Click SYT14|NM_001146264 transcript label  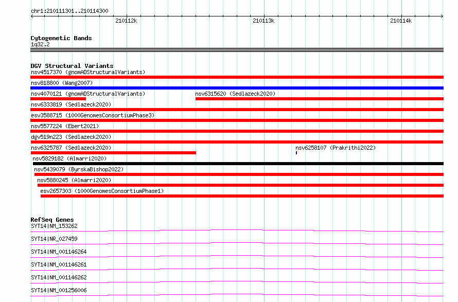59,252
